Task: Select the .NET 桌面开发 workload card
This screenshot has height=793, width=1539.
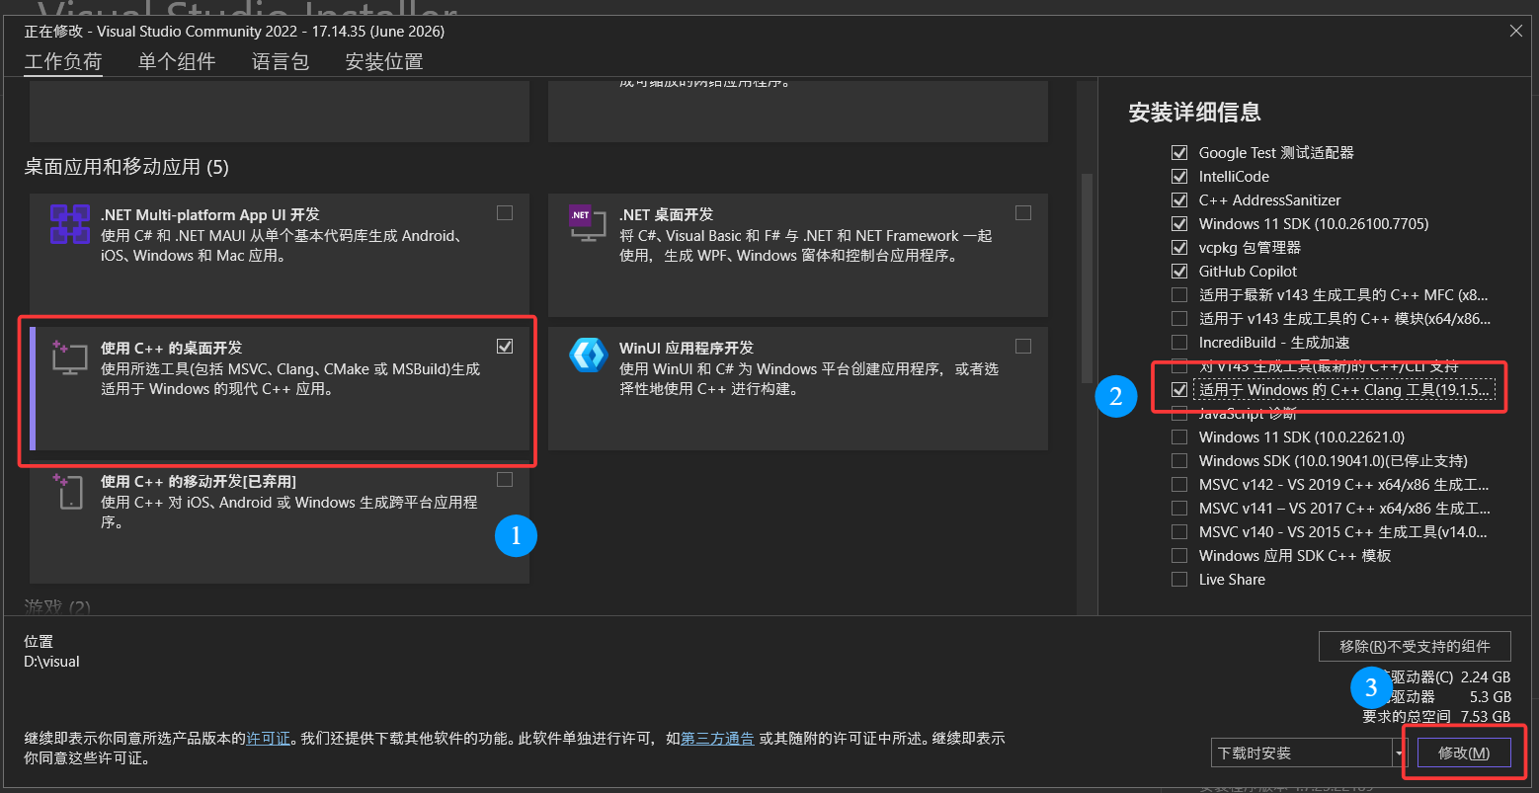Action: coord(798,256)
